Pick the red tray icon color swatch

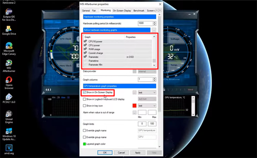click(134, 106)
